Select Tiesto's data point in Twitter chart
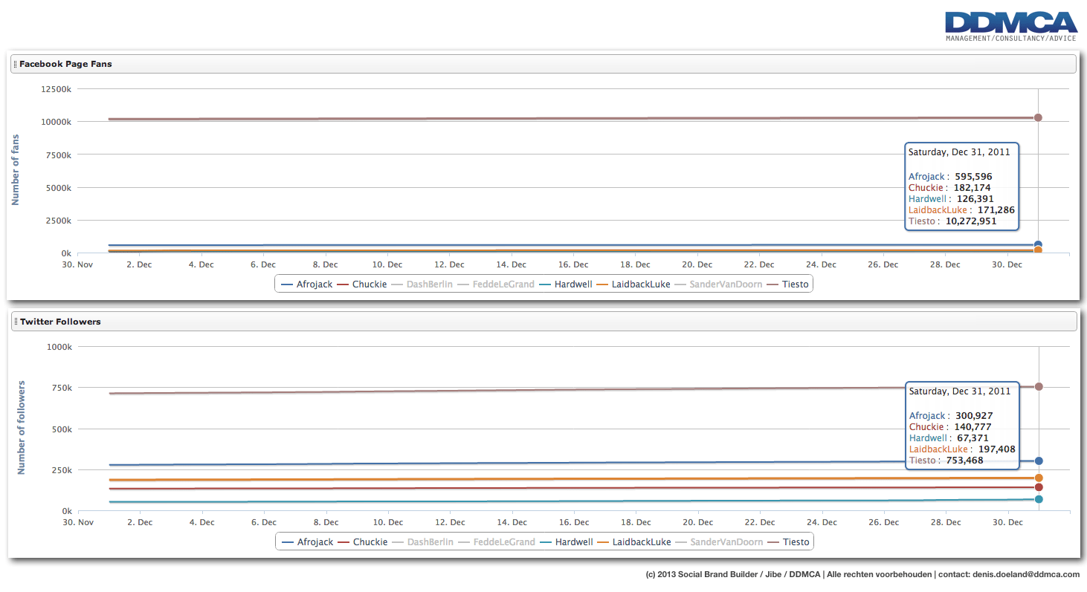The width and height of the screenshot is (1087, 592). point(1039,386)
